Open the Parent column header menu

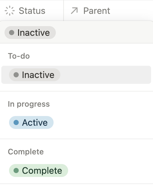click(108, 11)
